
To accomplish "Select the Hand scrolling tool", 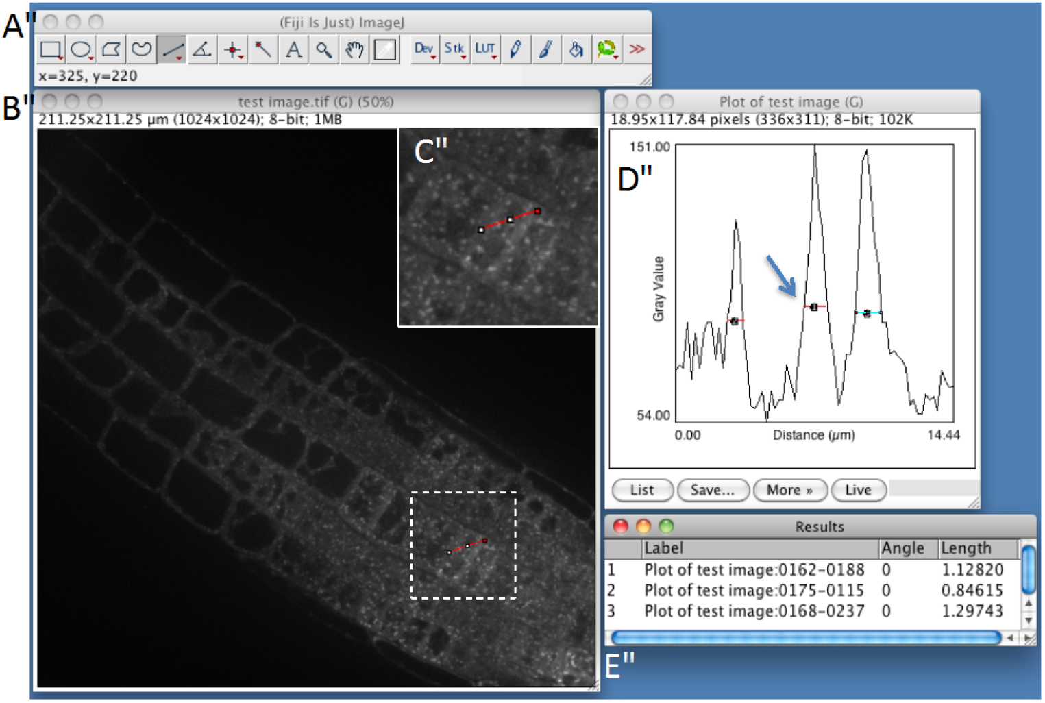I will 354,49.
